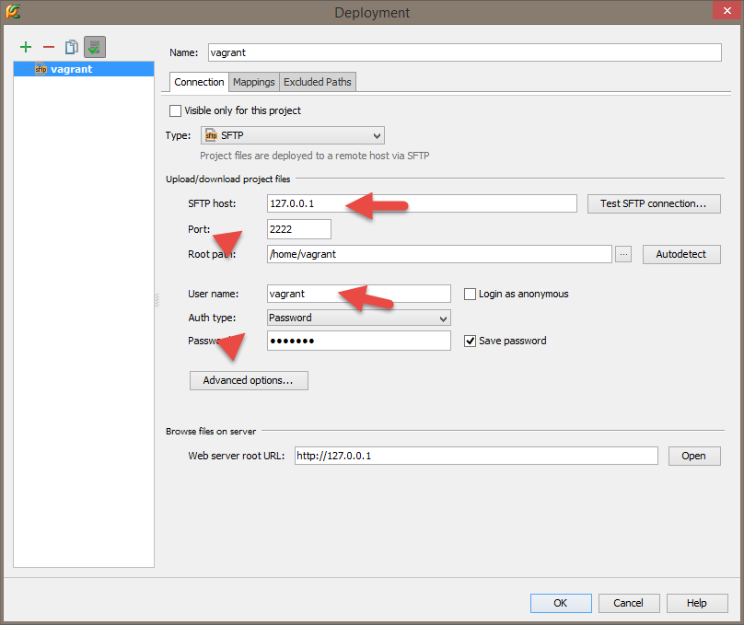This screenshot has height=625, width=744.
Task: Enable Visible only for this project
Action: click(176, 111)
